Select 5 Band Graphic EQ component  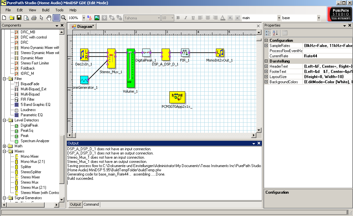(x=35, y=105)
